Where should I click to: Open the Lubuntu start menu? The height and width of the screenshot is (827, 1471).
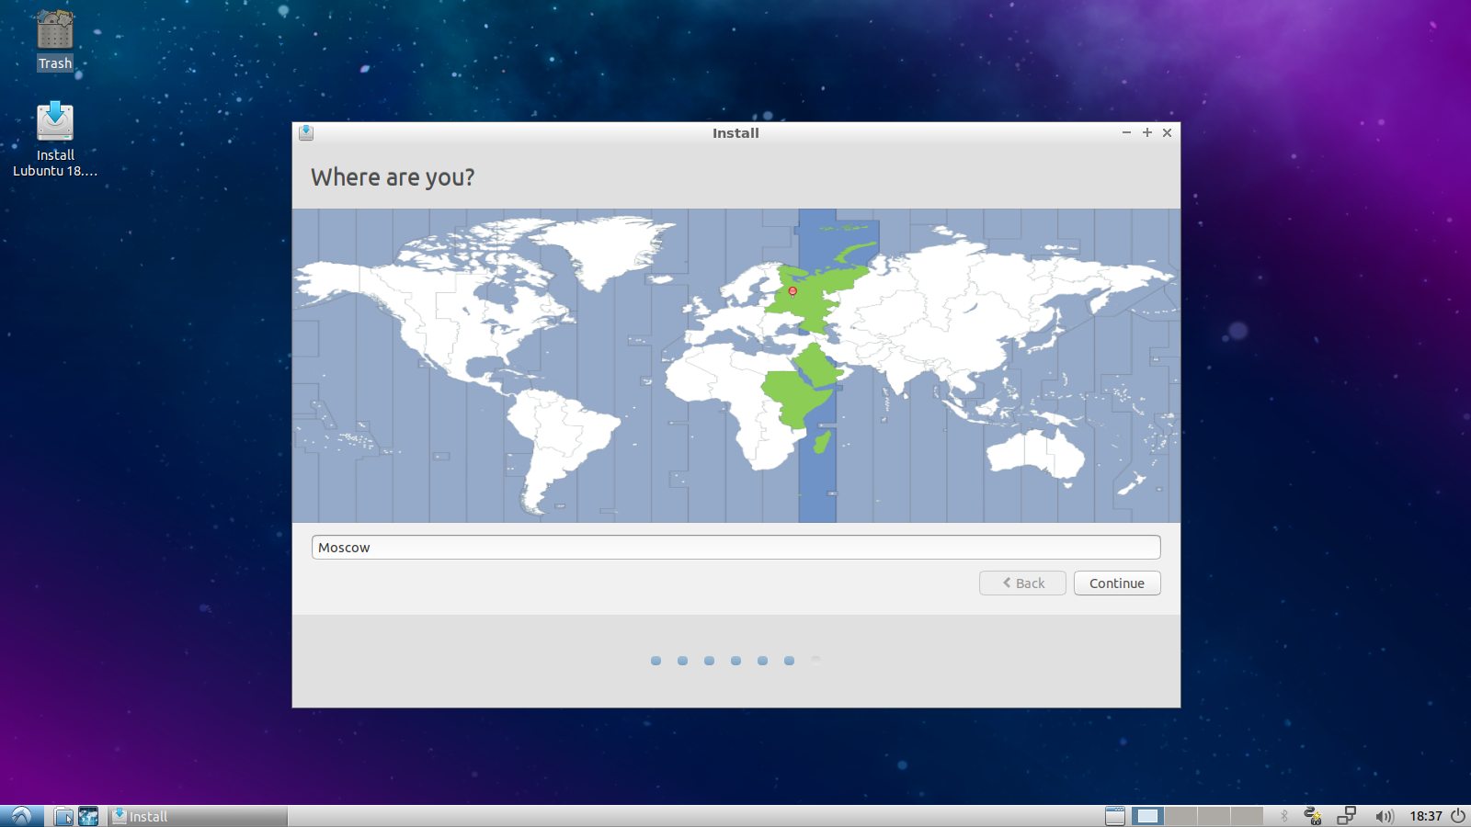[21, 816]
